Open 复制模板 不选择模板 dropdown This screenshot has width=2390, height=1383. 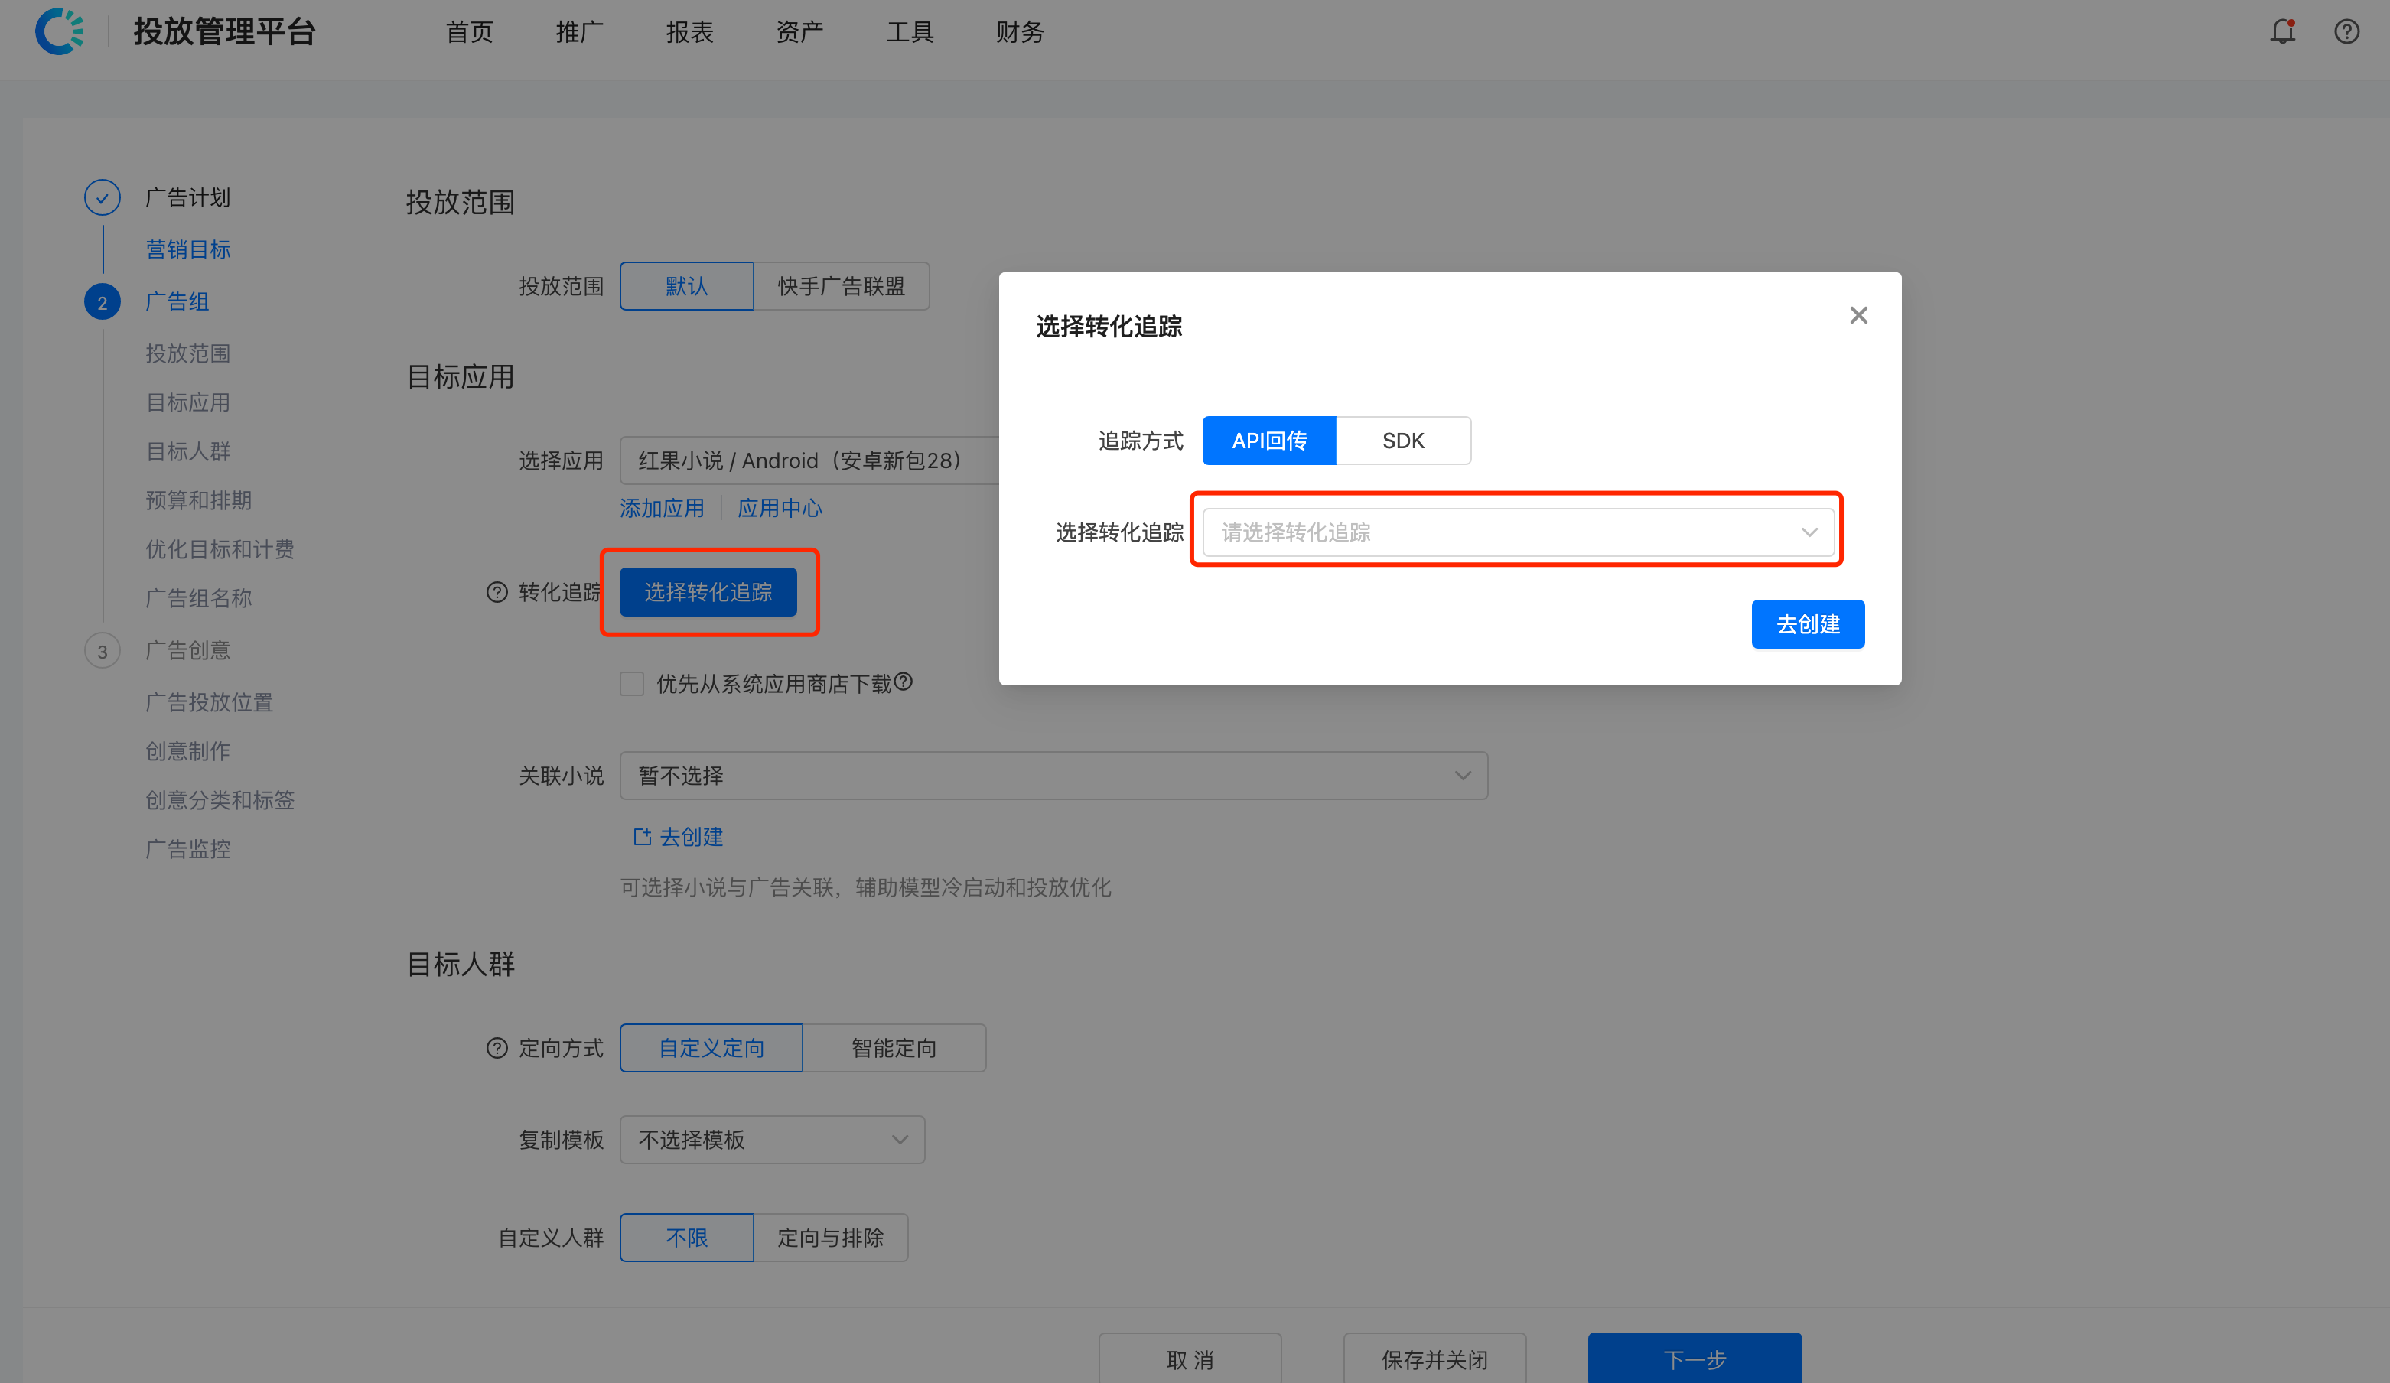(x=772, y=1139)
